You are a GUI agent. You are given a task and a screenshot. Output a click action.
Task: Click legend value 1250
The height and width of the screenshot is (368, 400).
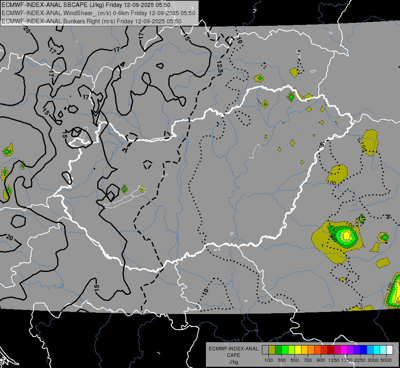[x=334, y=360]
